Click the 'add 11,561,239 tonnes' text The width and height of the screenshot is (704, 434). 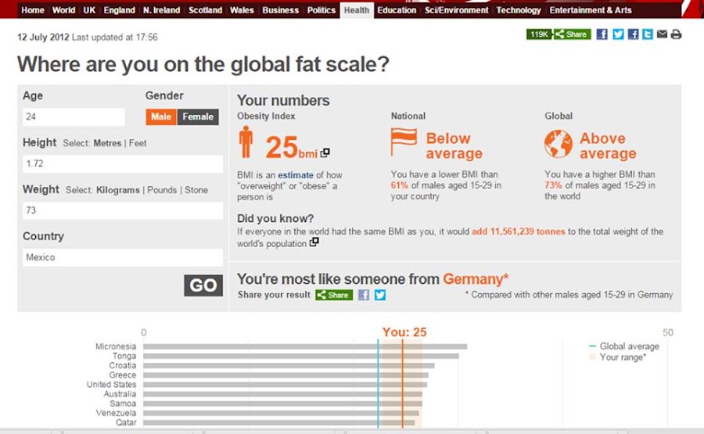(518, 231)
